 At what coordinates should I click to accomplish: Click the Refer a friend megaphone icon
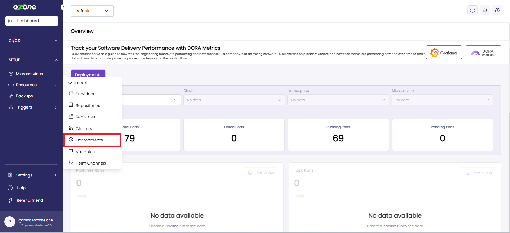(x=10, y=200)
